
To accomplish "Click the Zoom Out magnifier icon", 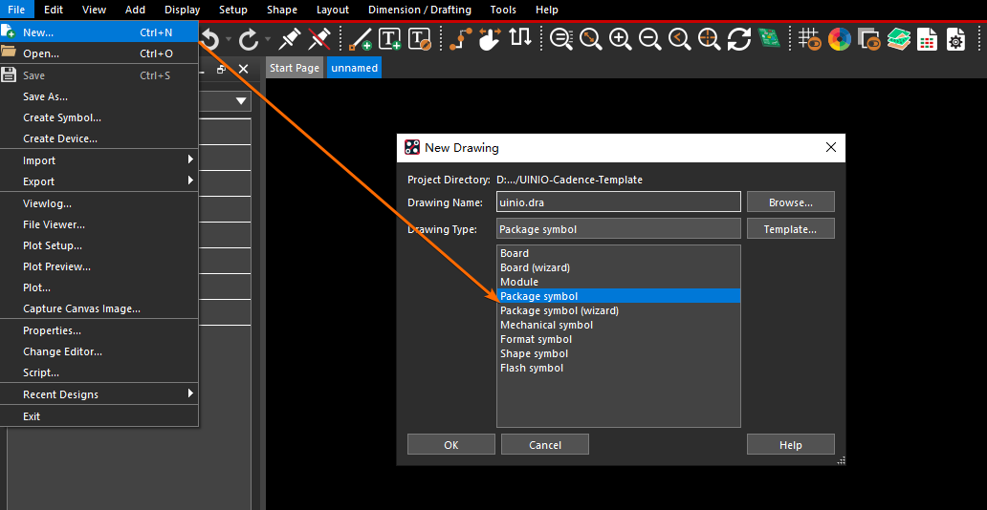I will pos(650,39).
